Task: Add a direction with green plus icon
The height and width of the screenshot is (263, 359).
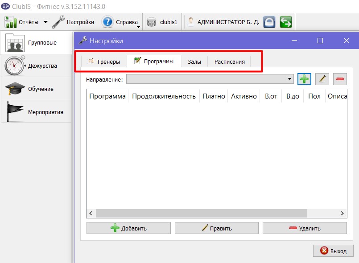Action: pyautogui.click(x=304, y=79)
